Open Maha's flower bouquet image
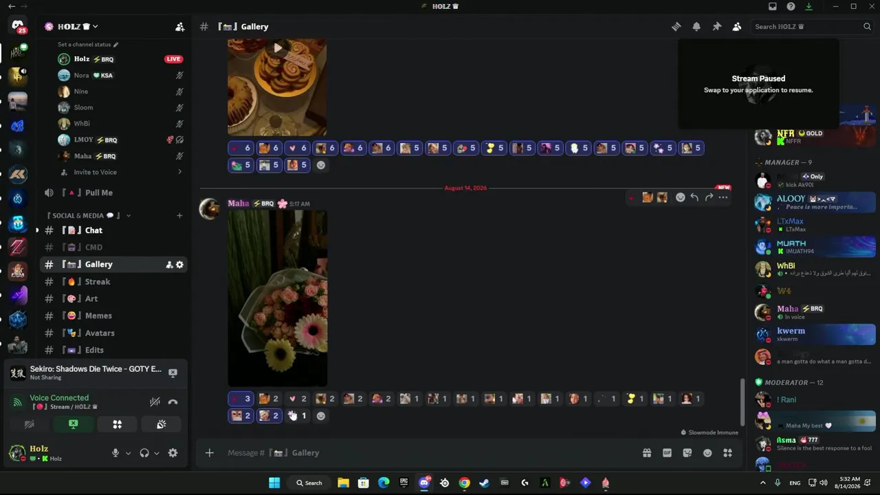The height and width of the screenshot is (495, 880). [278, 298]
